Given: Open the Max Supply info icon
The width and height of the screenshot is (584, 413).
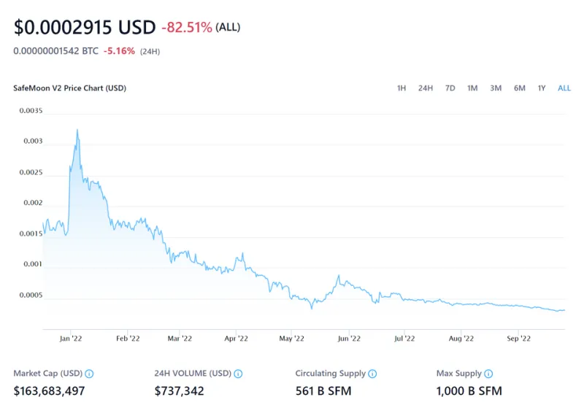Looking at the screenshot, I should [488, 374].
